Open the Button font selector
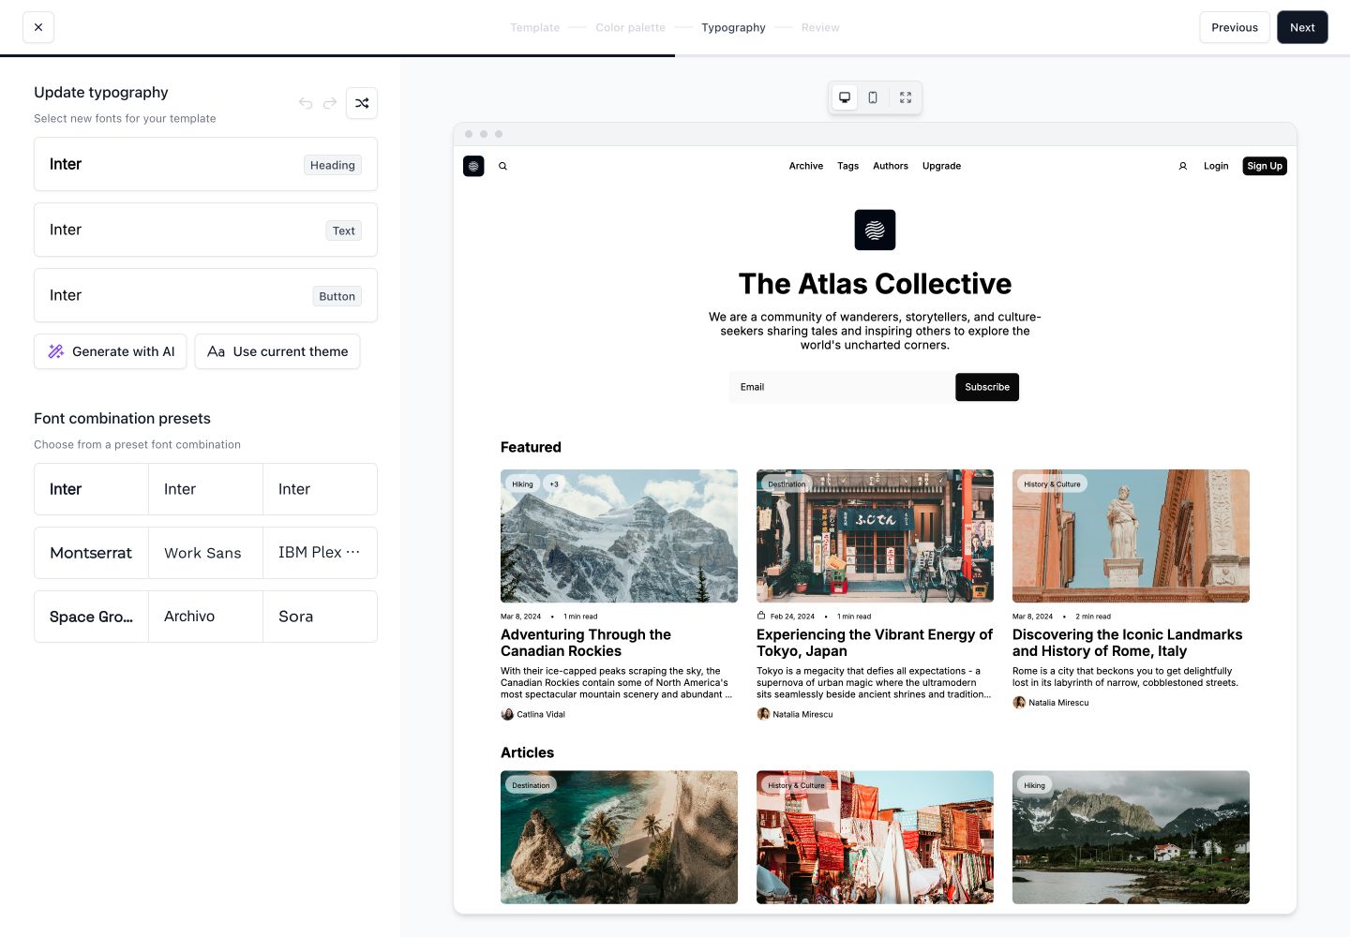1350x937 pixels. pyautogui.click(x=205, y=295)
